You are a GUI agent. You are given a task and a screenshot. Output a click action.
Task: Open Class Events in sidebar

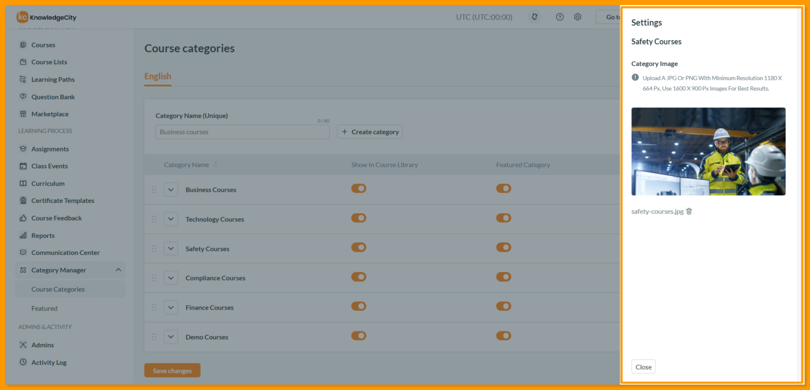[49, 166]
